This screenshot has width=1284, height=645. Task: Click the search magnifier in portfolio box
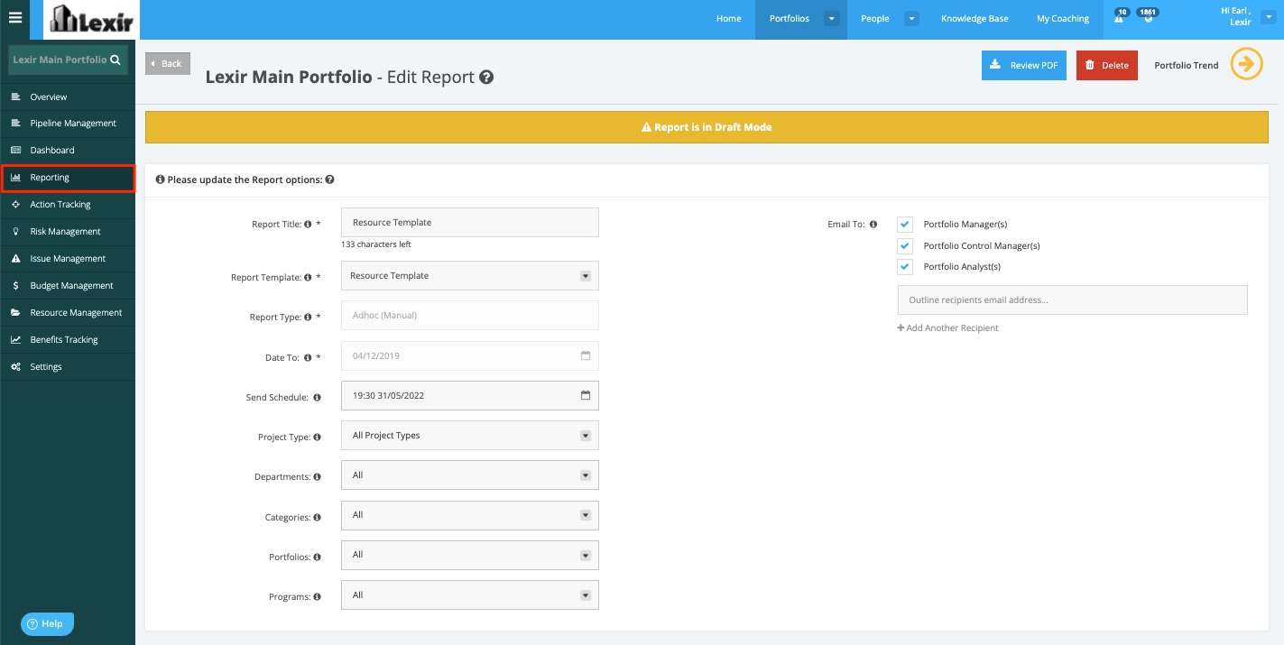[115, 60]
